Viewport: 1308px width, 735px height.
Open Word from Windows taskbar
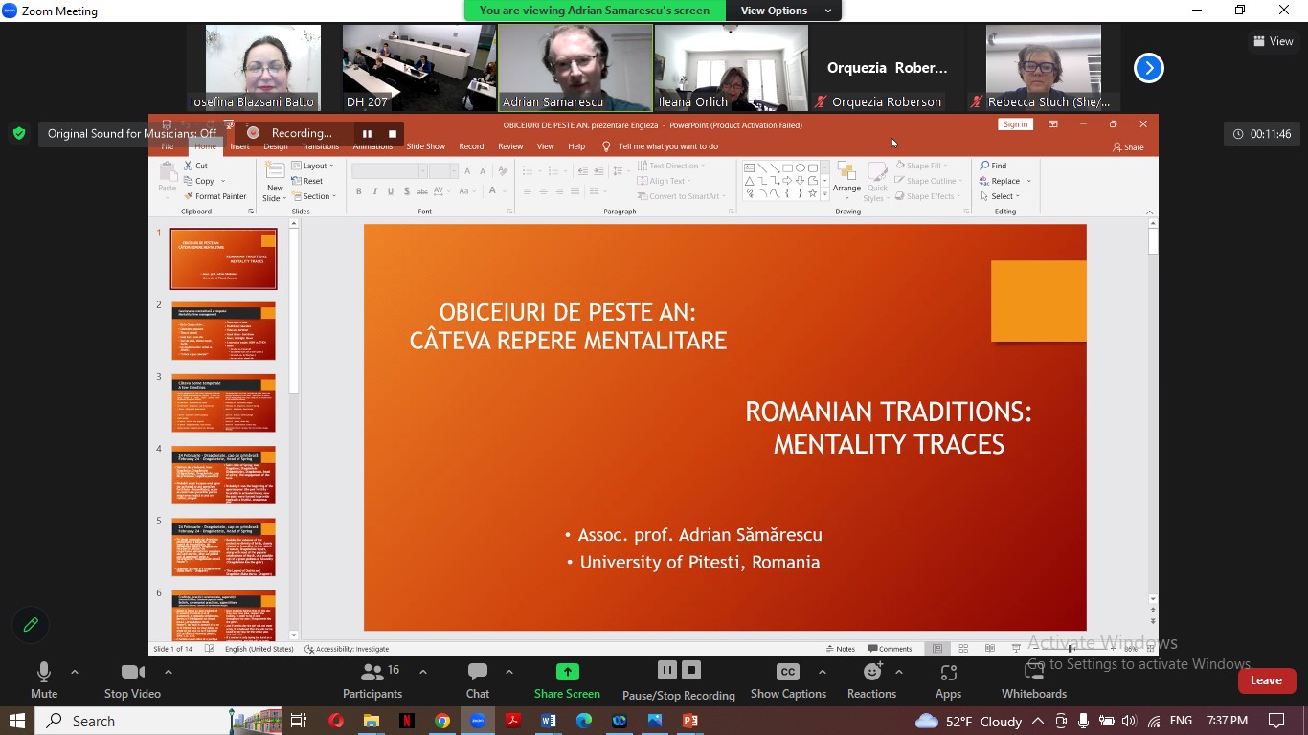click(549, 721)
